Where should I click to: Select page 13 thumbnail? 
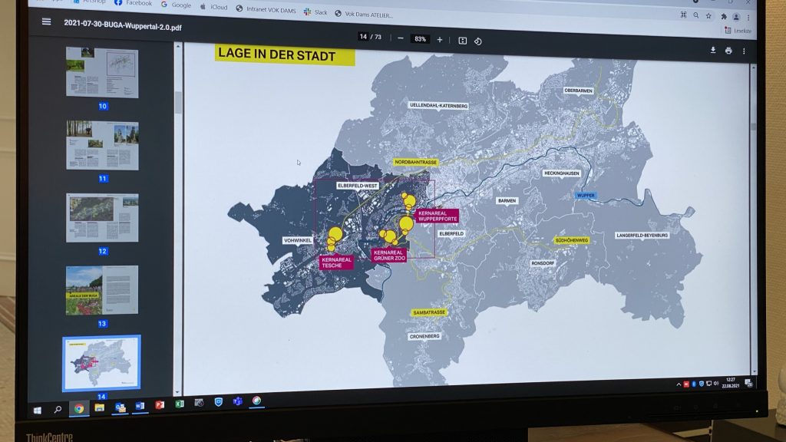point(102,290)
